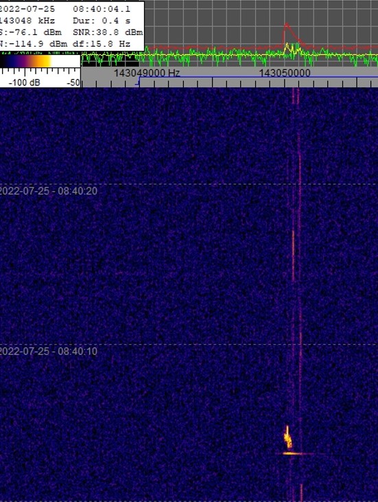Click the -76.1 dBm signal readout
Screen dimensions: 378x502
(x=30, y=32)
